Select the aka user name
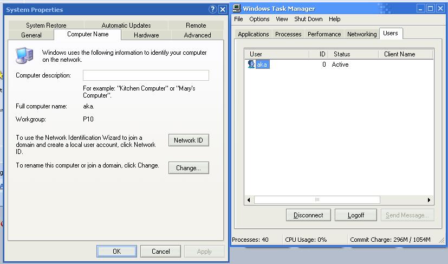This screenshot has height=264, width=448. [262, 65]
